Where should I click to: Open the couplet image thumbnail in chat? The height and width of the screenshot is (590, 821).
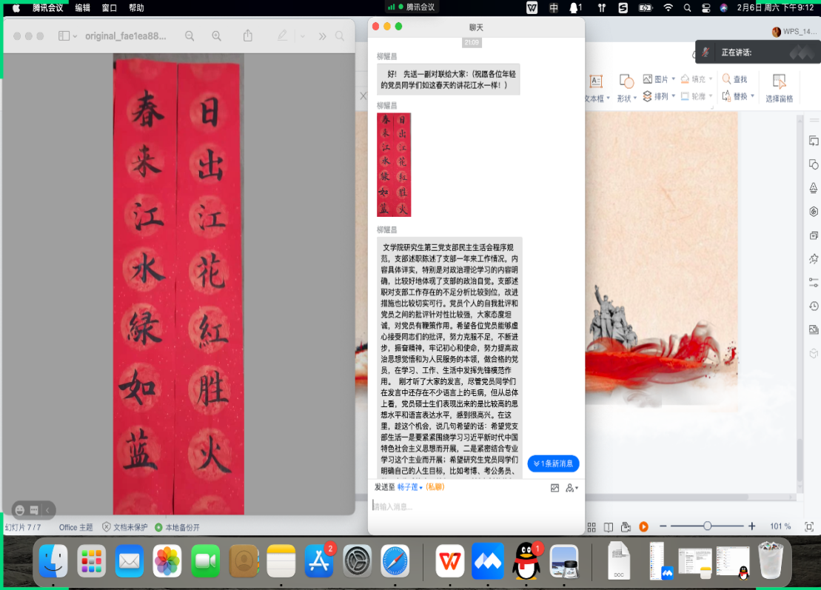(394, 164)
